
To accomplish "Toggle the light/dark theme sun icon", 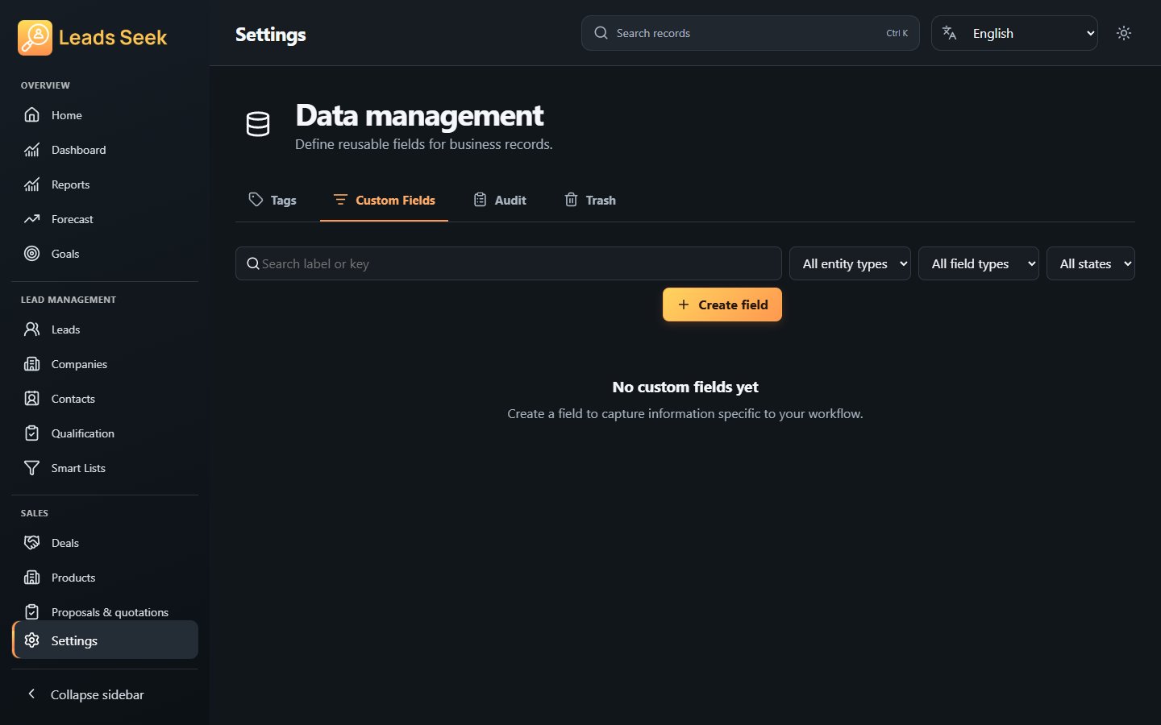I will 1124,33.
